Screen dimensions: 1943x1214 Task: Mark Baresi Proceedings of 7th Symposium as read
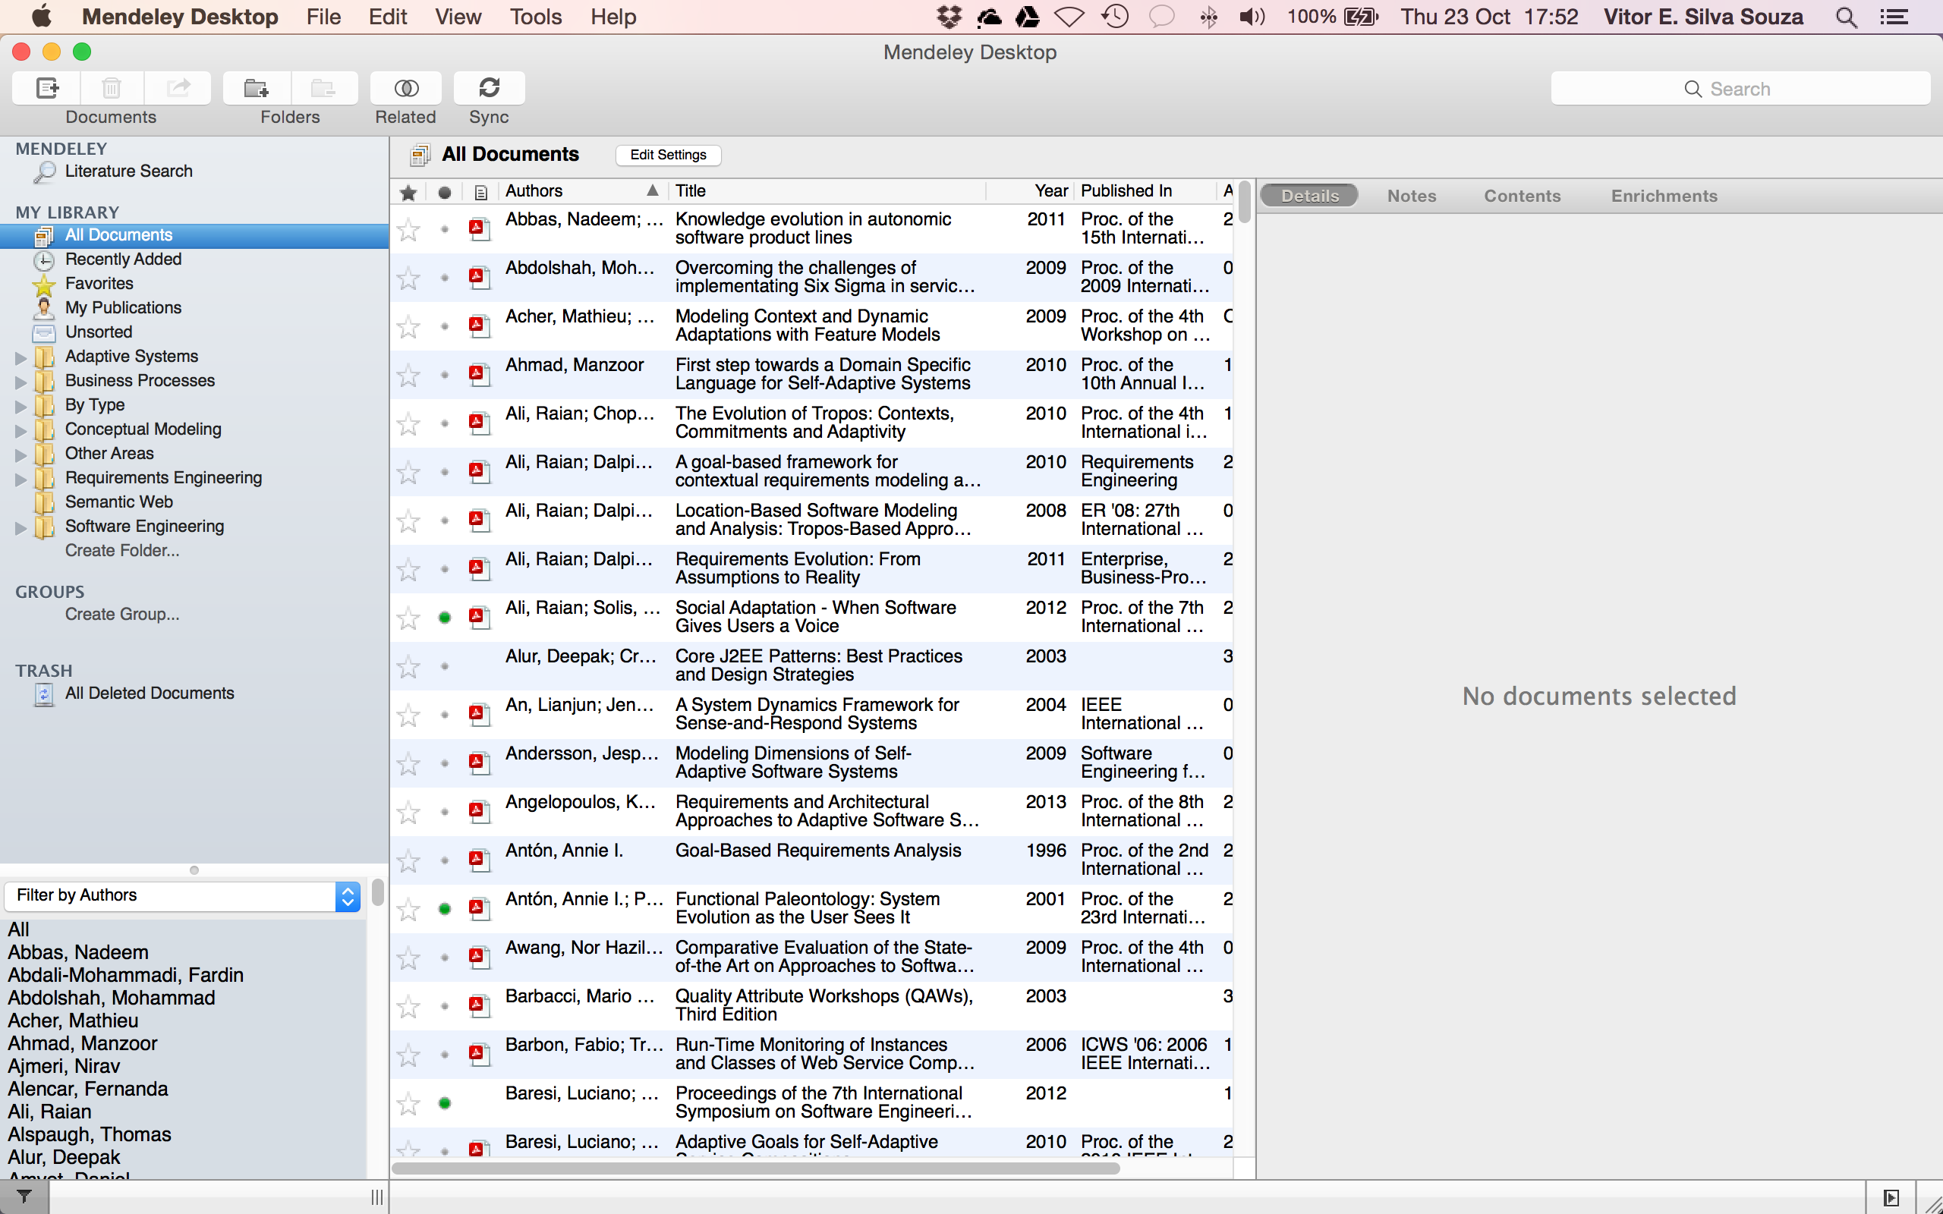(444, 1103)
